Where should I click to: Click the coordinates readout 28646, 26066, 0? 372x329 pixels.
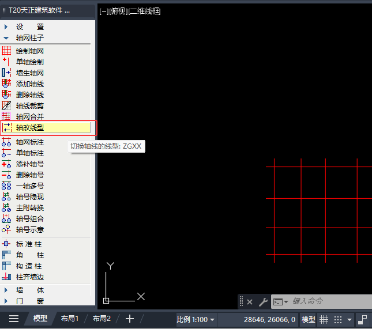pyautogui.click(x=269, y=320)
